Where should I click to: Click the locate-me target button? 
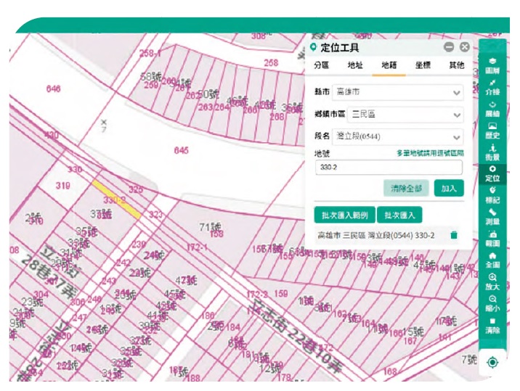coord(492,362)
